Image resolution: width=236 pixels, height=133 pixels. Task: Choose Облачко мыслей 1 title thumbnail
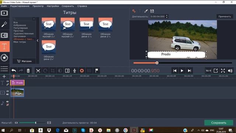[x=49, y=25]
